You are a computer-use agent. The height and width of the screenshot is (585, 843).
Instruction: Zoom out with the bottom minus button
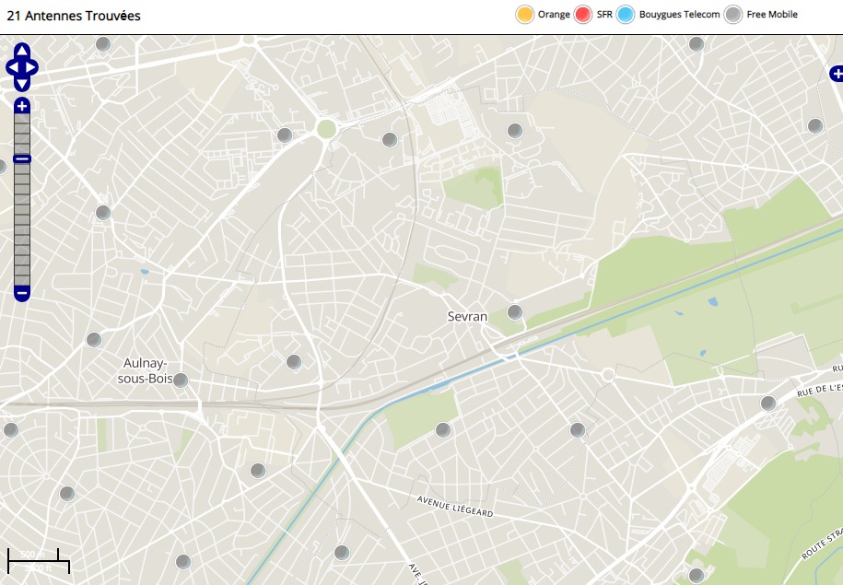[22, 293]
